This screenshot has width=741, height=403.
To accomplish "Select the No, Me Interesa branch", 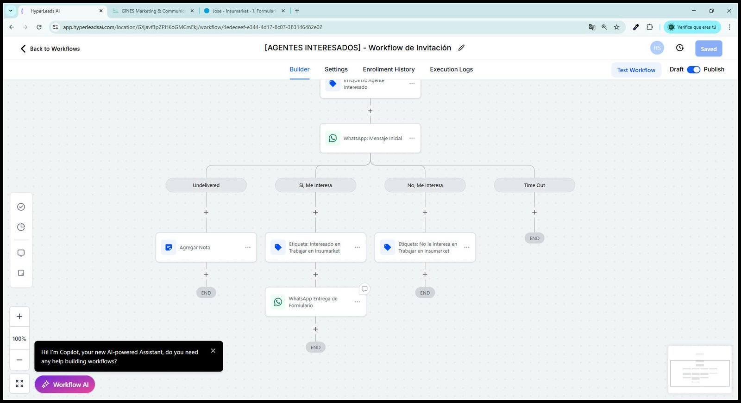I will tap(425, 185).
